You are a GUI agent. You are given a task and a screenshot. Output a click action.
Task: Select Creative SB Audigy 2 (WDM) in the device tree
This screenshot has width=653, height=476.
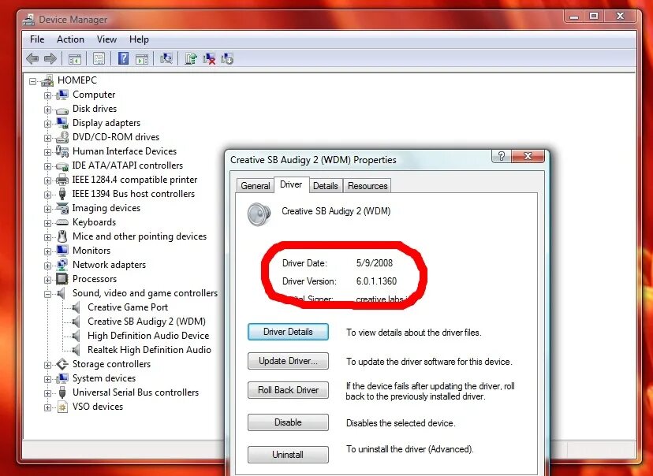pos(146,322)
